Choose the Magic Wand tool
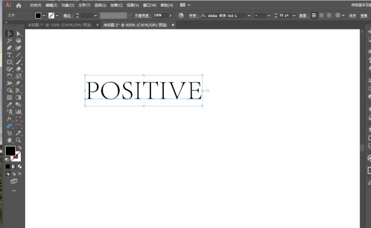This screenshot has width=371, height=228. (x=9, y=41)
